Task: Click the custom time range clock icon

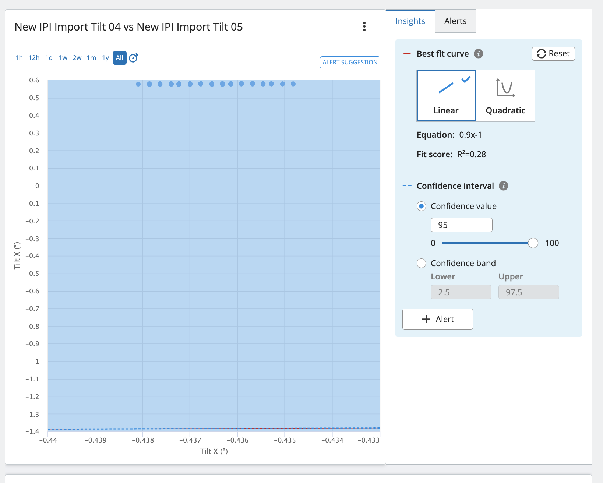Action: (x=133, y=58)
